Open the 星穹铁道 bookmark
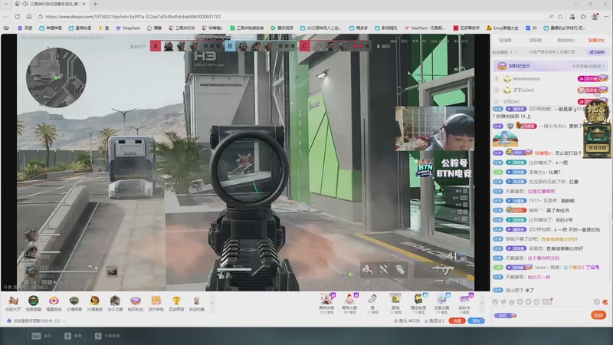Image resolution: width=613 pixels, height=345 pixels. [80, 28]
